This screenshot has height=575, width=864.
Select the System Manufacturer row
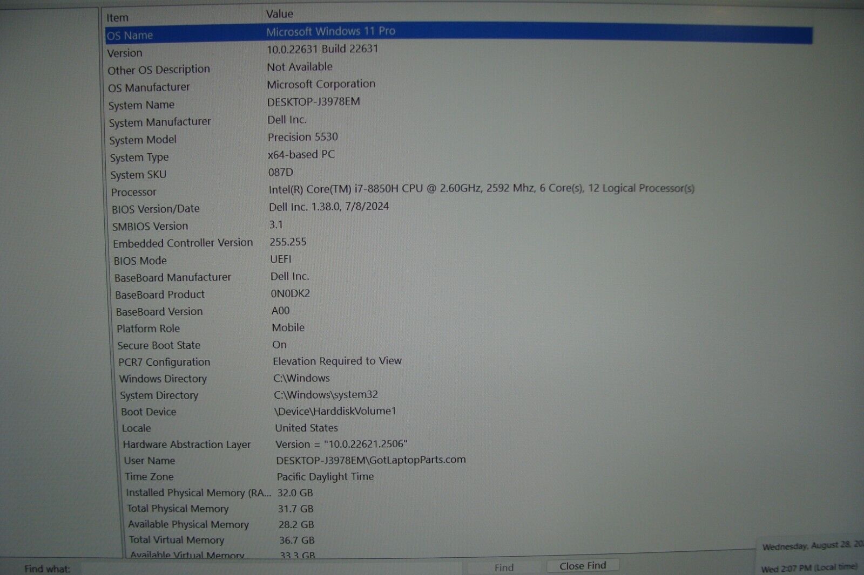click(160, 122)
